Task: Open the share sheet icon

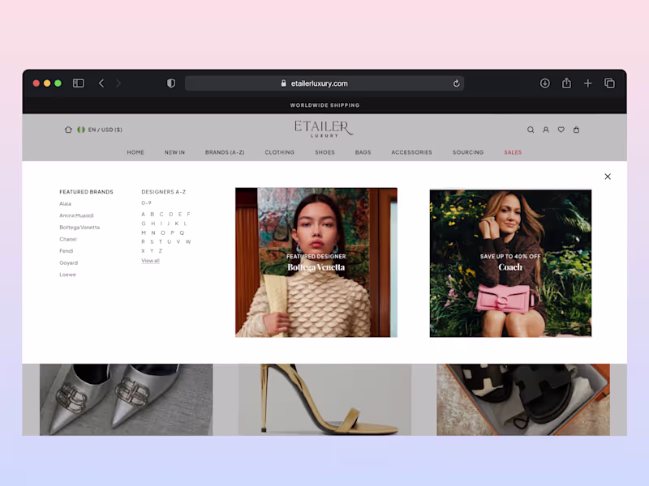Action: tap(566, 83)
